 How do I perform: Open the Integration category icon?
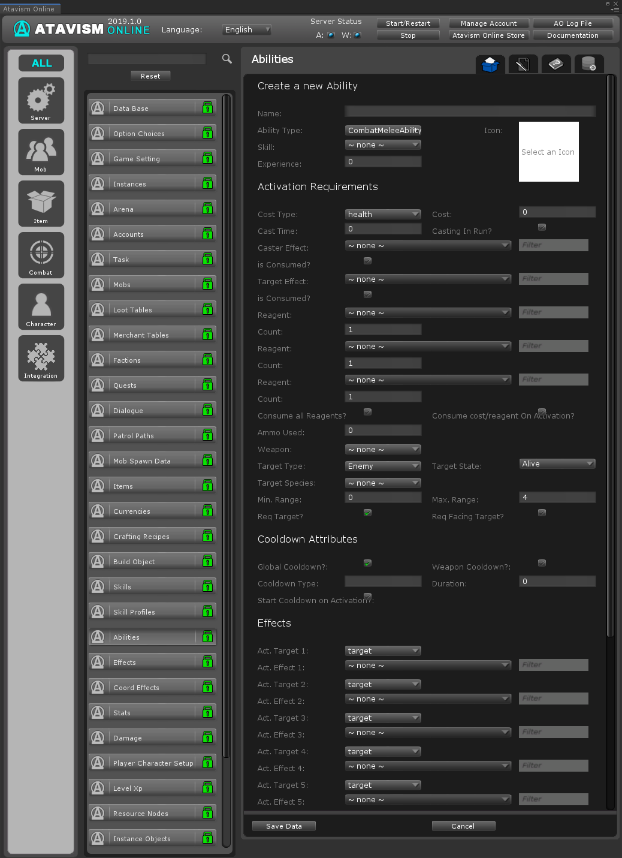point(41,358)
